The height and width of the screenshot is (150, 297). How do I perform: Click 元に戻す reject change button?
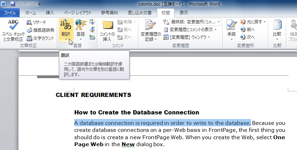click(251, 22)
